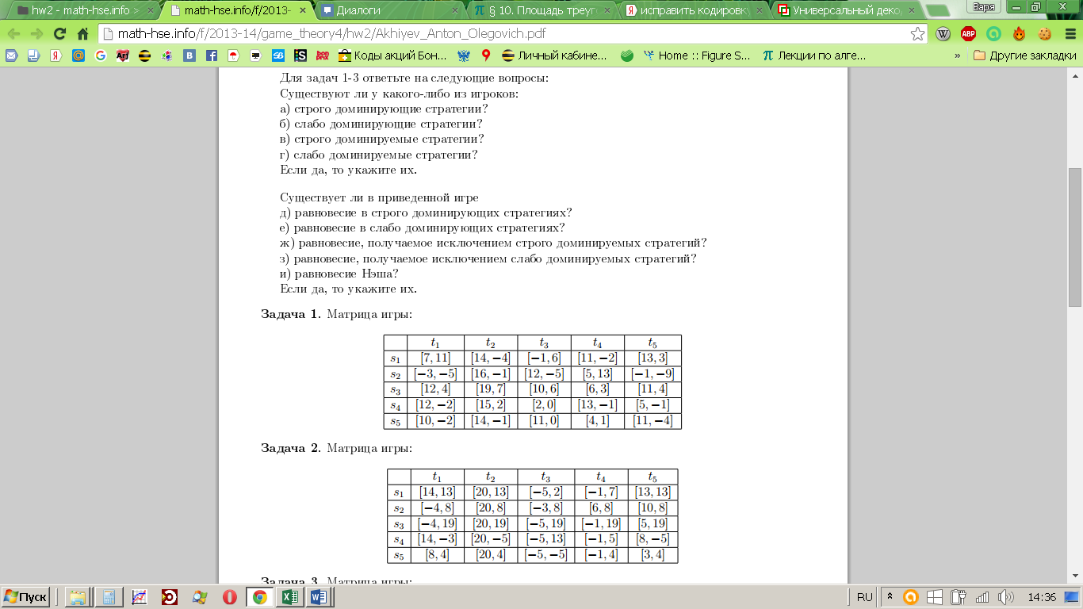Go back to the previous page
This screenshot has height=609, width=1083.
click(13, 34)
